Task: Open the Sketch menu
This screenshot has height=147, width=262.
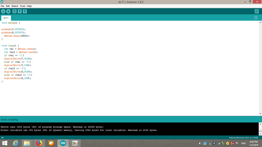Action: coord(15,6)
